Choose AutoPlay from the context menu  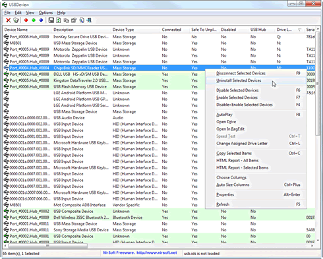click(256, 115)
